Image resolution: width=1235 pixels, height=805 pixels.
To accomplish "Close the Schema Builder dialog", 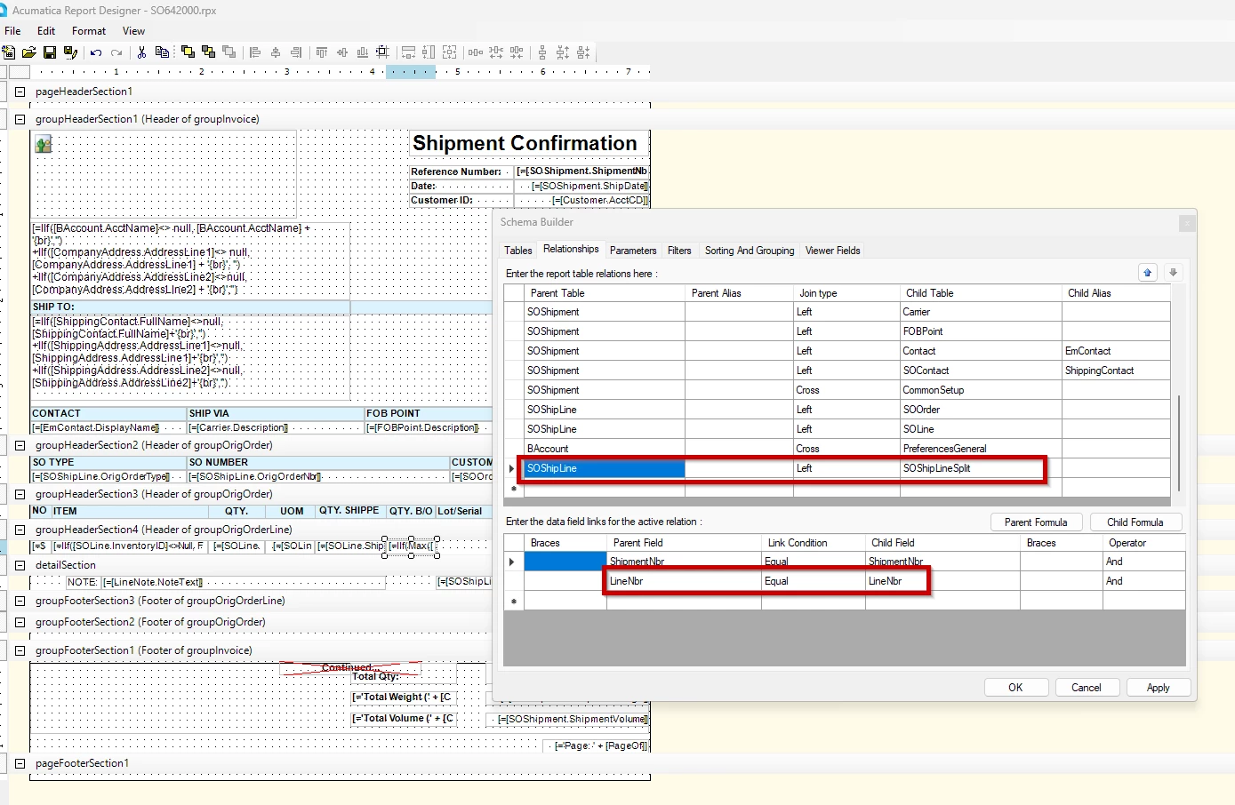I will point(1187,223).
